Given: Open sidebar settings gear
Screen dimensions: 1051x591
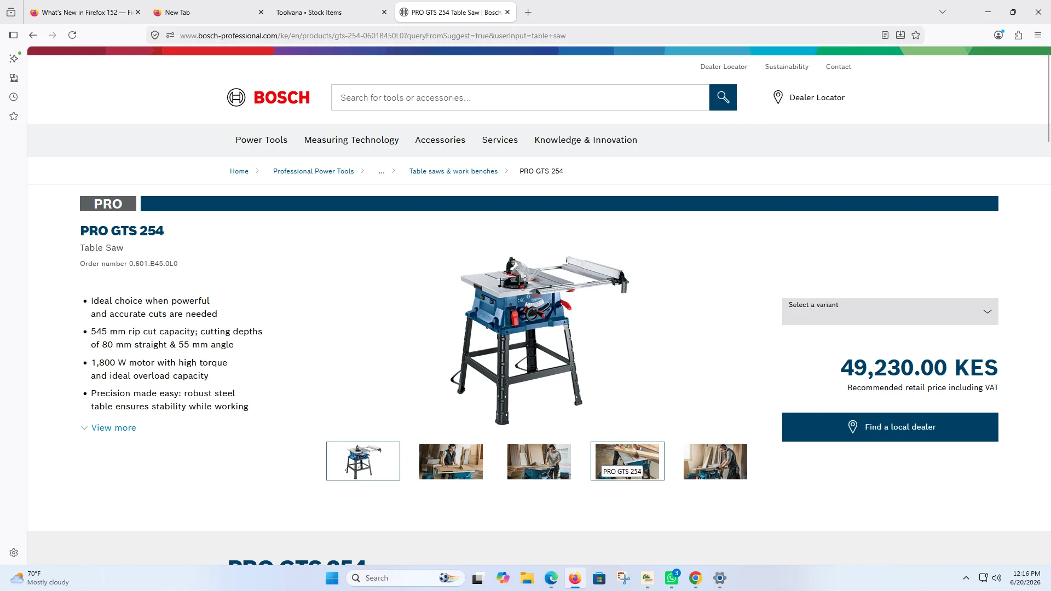Looking at the screenshot, I should point(14,553).
